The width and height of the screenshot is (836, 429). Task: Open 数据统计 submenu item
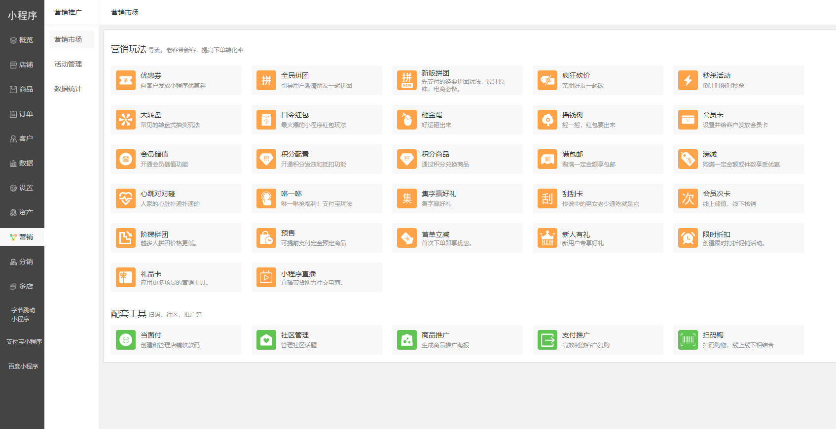point(68,89)
